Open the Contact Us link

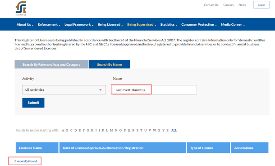(x=211, y=5)
